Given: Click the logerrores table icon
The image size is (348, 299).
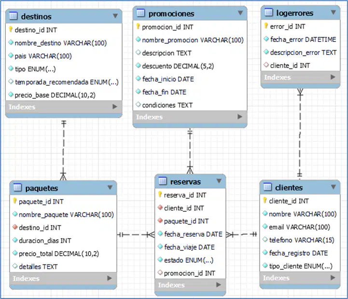Looking at the screenshot, I should pos(268,13).
